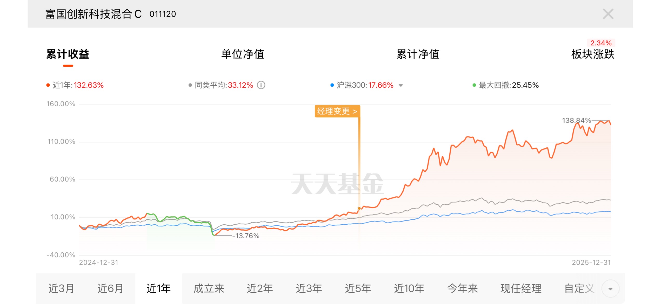Image resolution: width=661 pixels, height=304 pixels.
Task: Choose the 近3年 range option
Action: tap(309, 288)
